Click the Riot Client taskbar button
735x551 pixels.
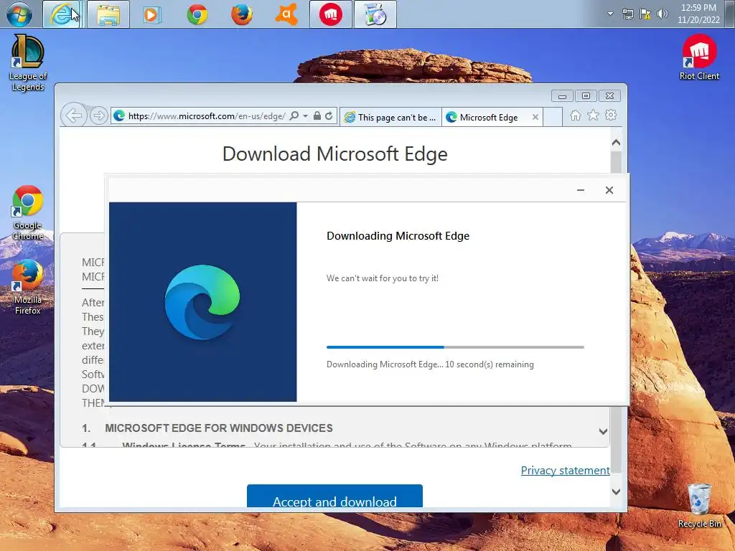coord(330,14)
